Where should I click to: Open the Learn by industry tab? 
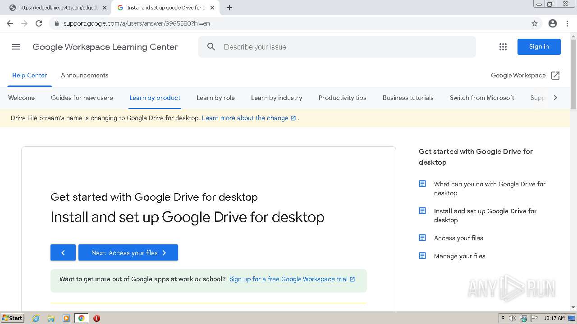coord(276,98)
